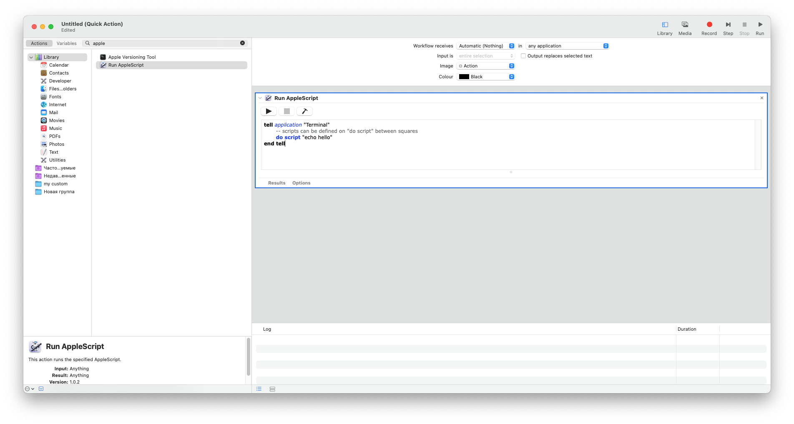Select the Utilities category
The height and width of the screenshot is (424, 794).
tap(57, 160)
